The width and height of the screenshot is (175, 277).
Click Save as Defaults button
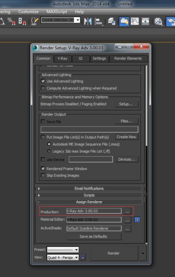click(x=94, y=237)
